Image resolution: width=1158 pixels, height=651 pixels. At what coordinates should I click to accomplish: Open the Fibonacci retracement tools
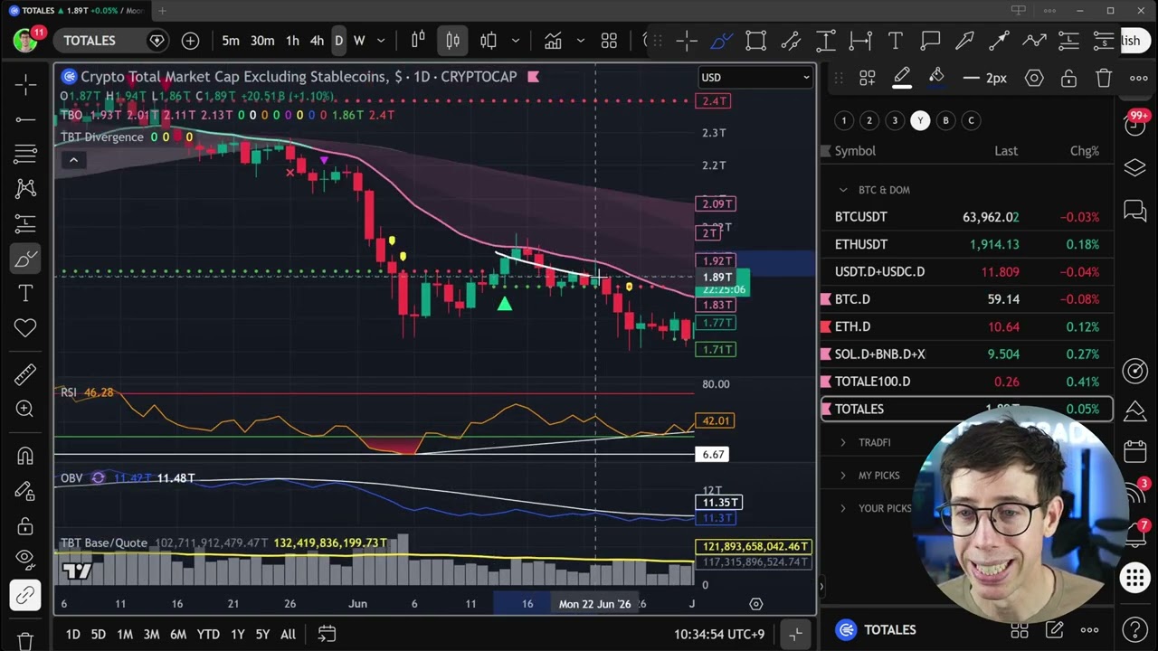pyautogui.click(x=25, y=155)
